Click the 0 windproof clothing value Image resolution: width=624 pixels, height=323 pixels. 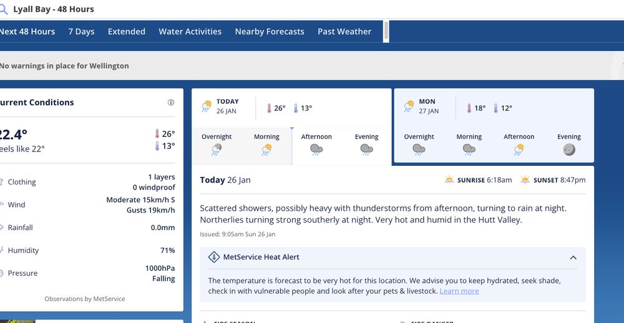click(x=154, y=187)
